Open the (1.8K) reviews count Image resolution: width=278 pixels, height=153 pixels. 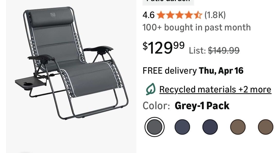215,15
